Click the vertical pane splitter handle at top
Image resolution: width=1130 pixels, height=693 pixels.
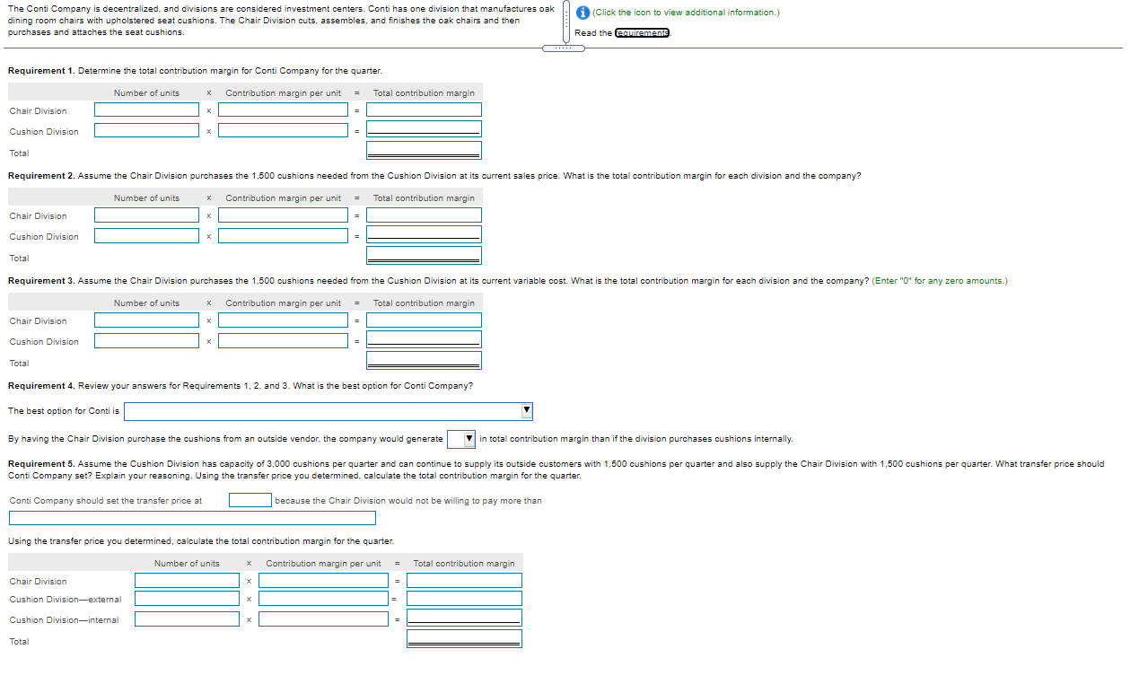point(565,22)
